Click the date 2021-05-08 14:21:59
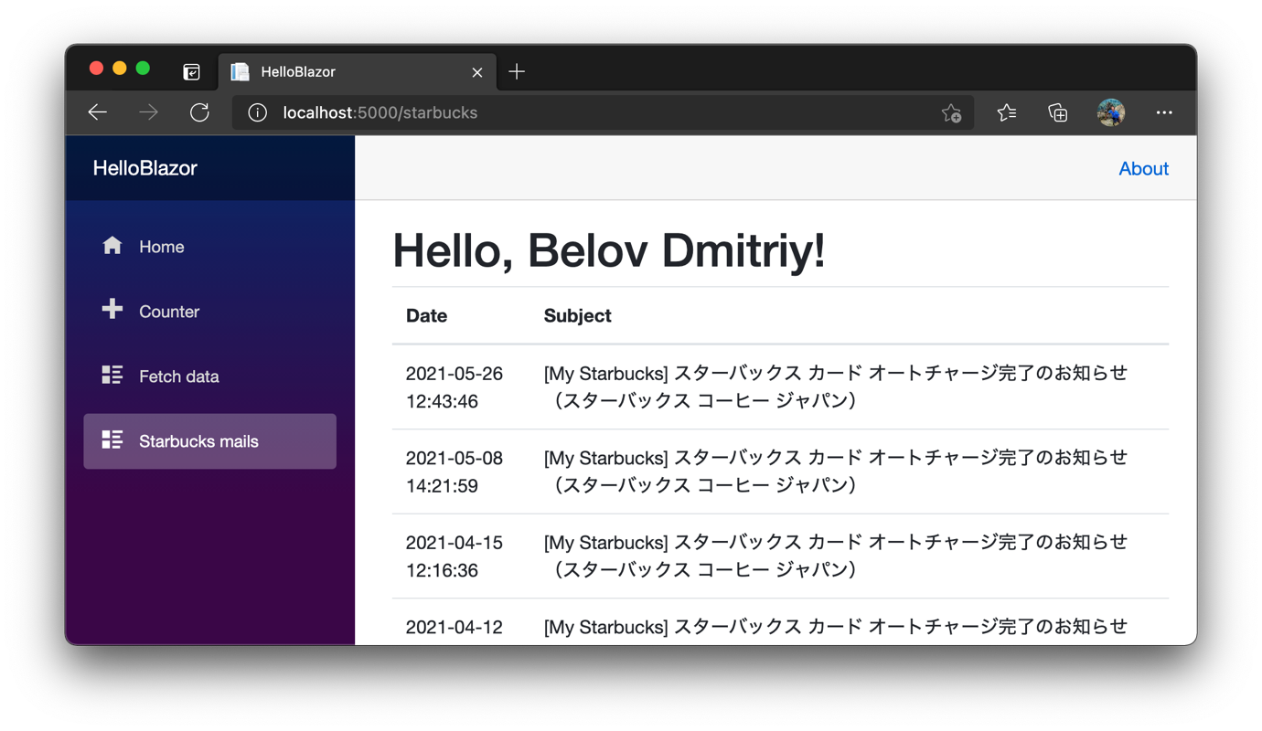1262x731 pixels. click(455, 471)
